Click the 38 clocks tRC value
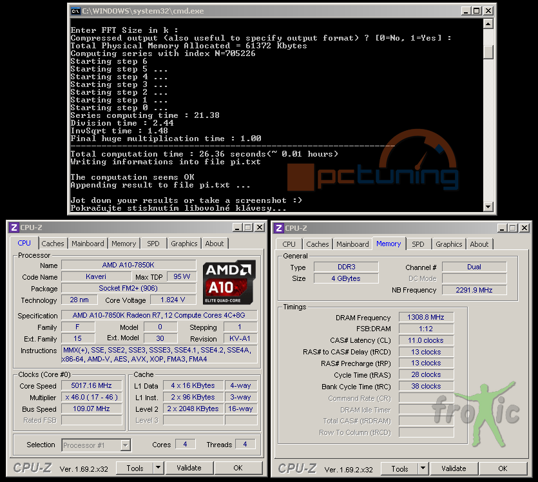 coord(426,387)
